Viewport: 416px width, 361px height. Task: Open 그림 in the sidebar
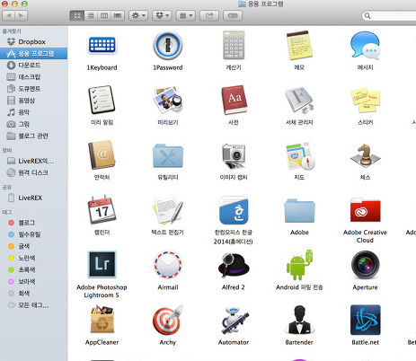tap(33, 124)
